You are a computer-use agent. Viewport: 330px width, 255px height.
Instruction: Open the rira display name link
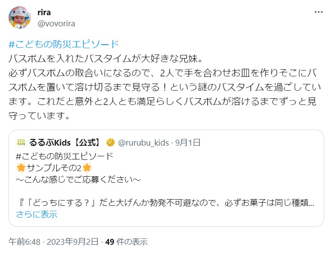point(44,12)
